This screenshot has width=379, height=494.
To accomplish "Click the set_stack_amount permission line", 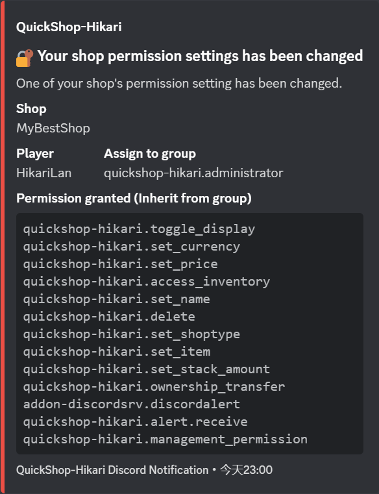I will [x=147, y=369].
